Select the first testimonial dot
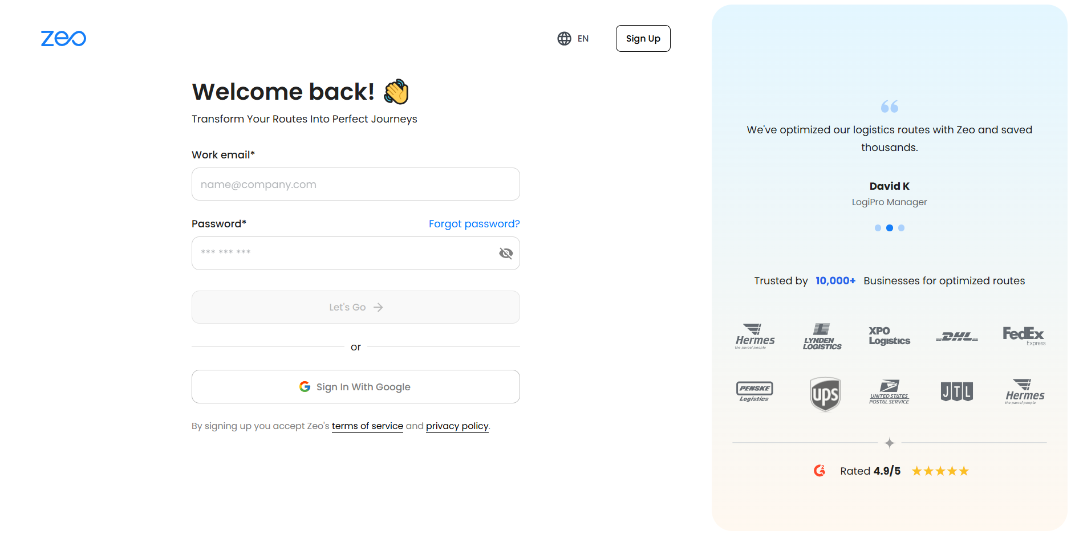Screen dimensions: 1075x539 [x=878, y=228]
